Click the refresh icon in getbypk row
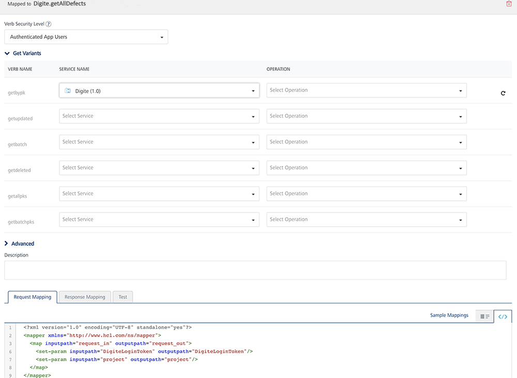This screenshot has height=378, width=517. (503, 94)
